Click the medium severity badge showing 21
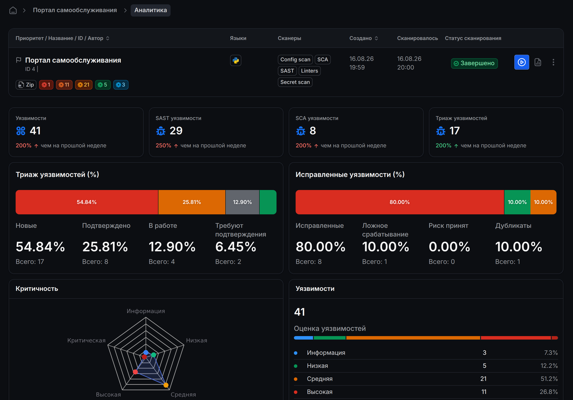Viewport: 573px width, 400px height. coord(84,85)
